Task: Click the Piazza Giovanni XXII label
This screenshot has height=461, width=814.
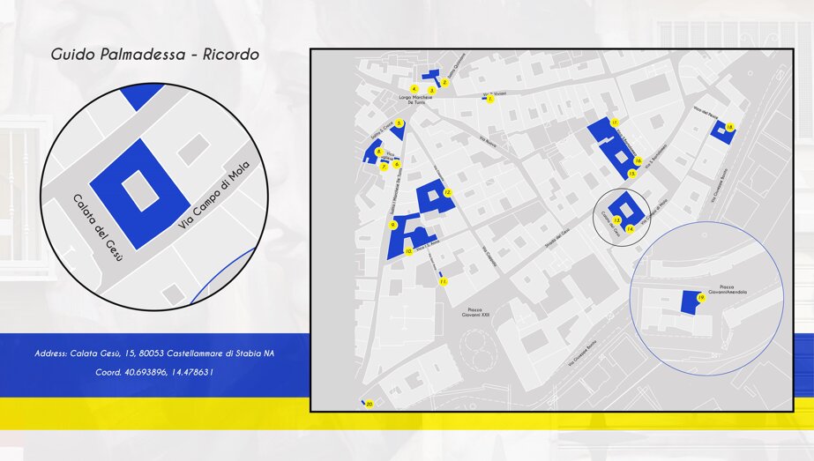Action: pyautogui.click(x=476, y=311)
